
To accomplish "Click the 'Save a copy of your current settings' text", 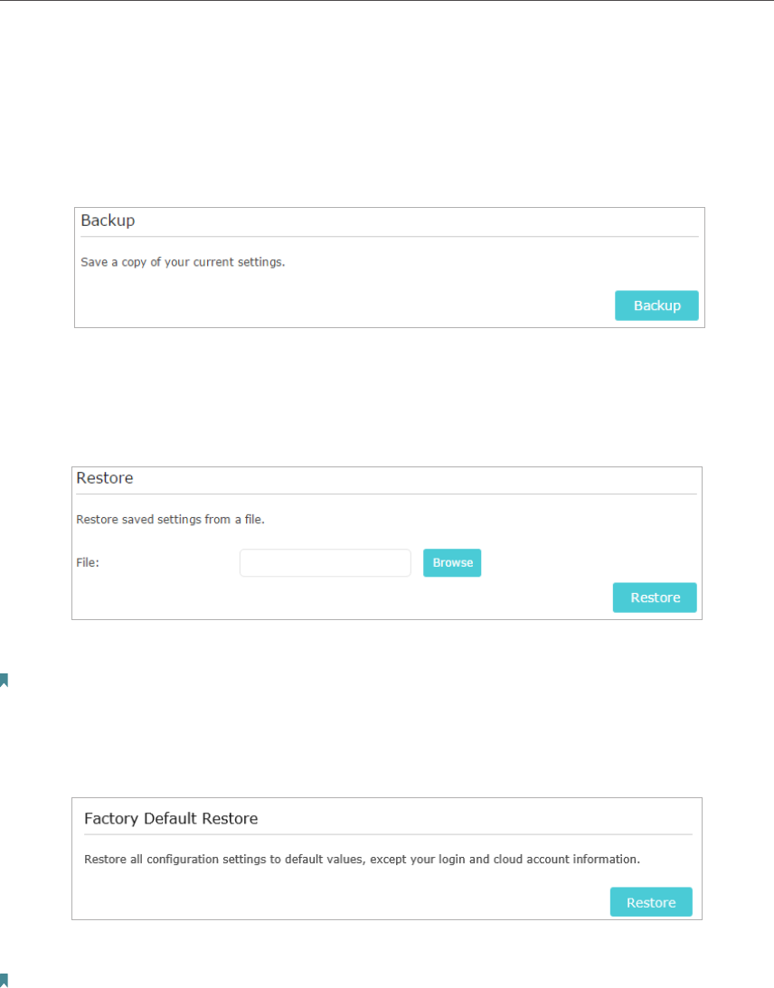I will click(x=183, y=262).
